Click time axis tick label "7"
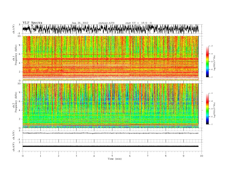The width and height of the screenshot is (227, 175). point(148,156)
